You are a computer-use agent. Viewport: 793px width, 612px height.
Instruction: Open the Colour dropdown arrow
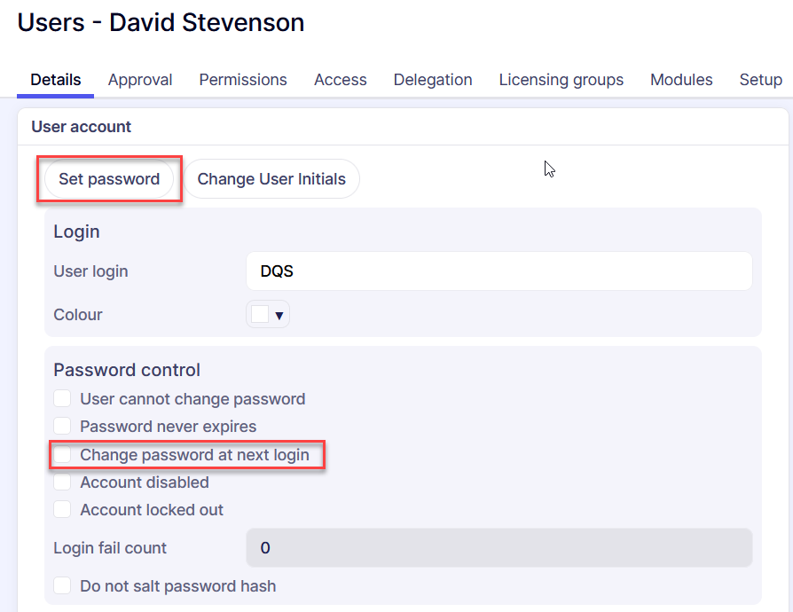pyautogui.click(x=279, y=315)
